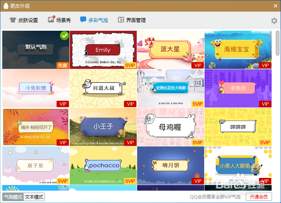
Task: Click the SVIP badge on 咩咩咩
Action: (265, 143)
